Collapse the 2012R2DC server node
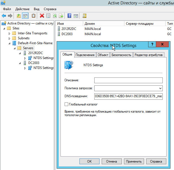The width and height of the screenshot is (174, 170). pyautogui.click(x=20, y=53)
